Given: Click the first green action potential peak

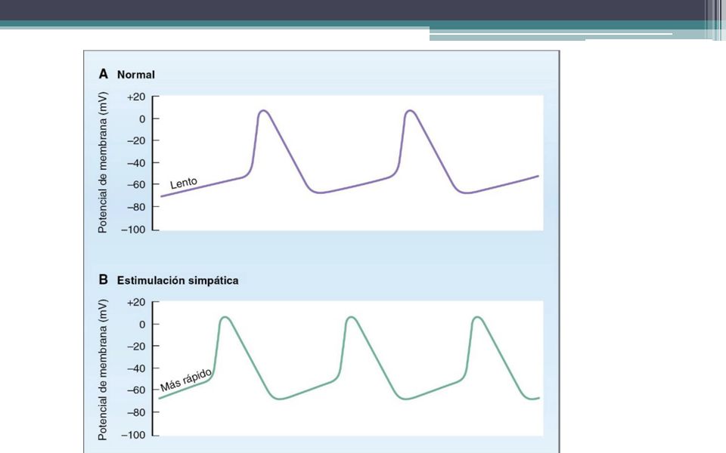Looking at the screenshot, I should [x=225, y=318].
